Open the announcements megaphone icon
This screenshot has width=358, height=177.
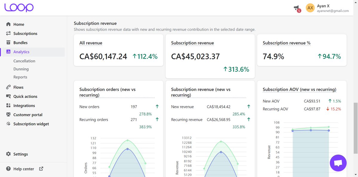296,7
